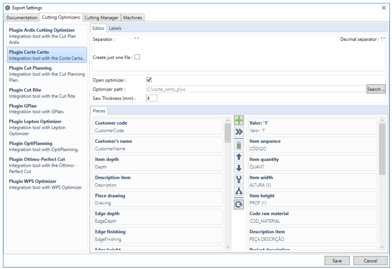Select the PEÇA DESCRIÇÃO Description item field
The image size is (392, 269).
(x=313, y=235)
